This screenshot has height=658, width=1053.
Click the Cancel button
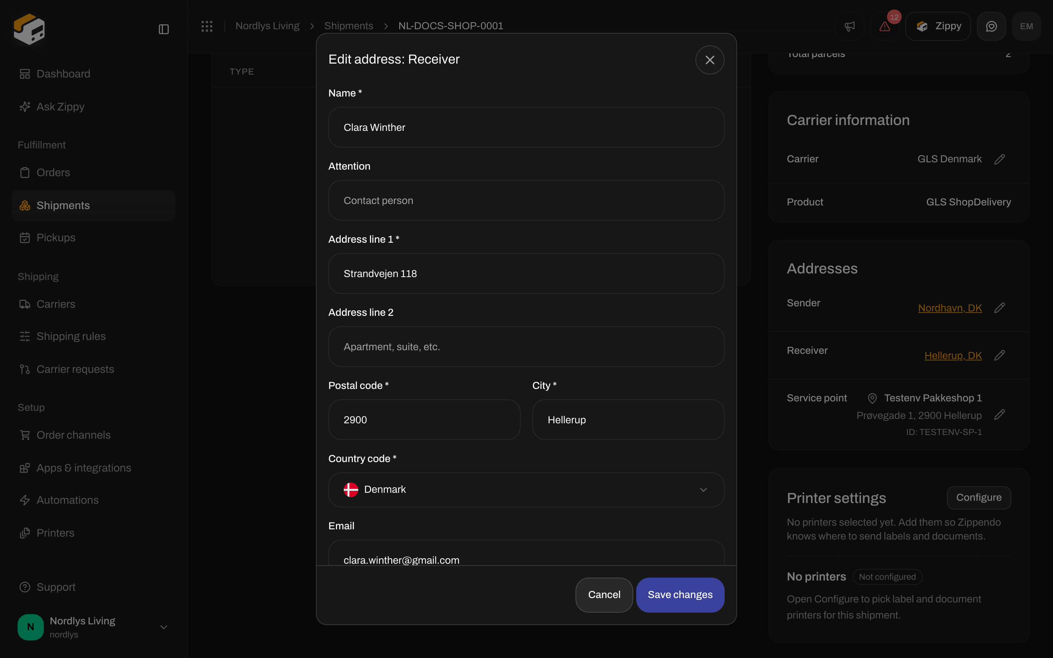(x=604, y=595)
